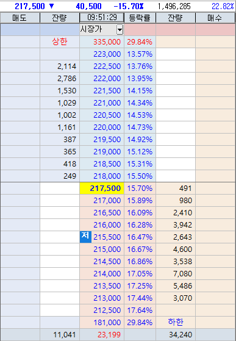
Task: Click bid quantity 3,942
Action: [182, 224]
